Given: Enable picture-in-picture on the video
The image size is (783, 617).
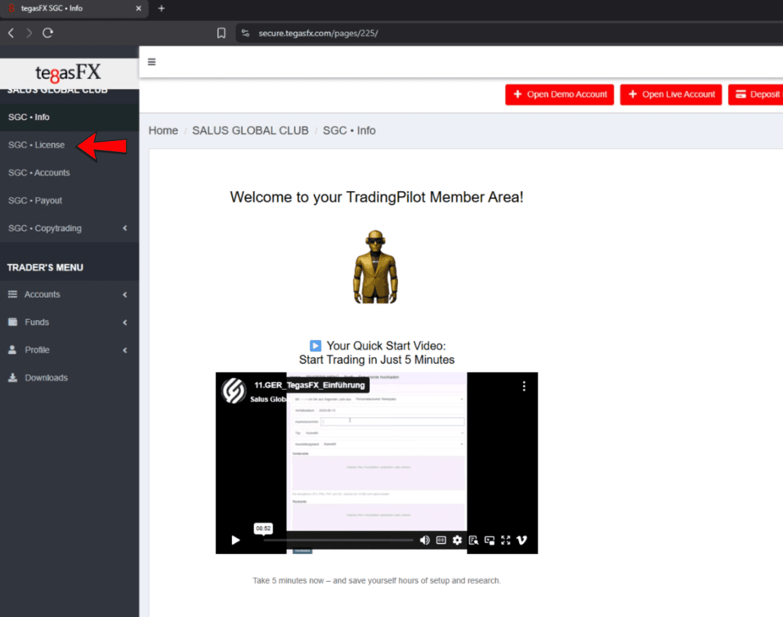Looking at the screenshot, I should pyautogui.click(x=490, y=540).
